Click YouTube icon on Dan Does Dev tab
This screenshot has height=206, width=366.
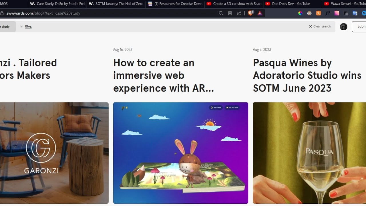[x=268, y=4]
